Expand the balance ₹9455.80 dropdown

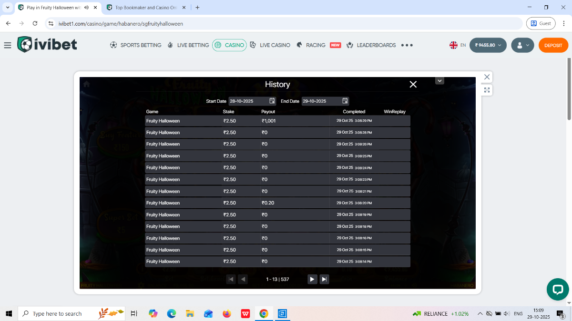pos(488,45)
